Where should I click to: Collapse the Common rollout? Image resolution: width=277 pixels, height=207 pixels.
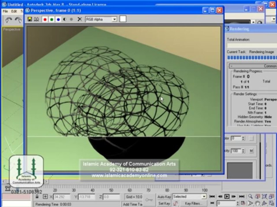coord(232,66)
